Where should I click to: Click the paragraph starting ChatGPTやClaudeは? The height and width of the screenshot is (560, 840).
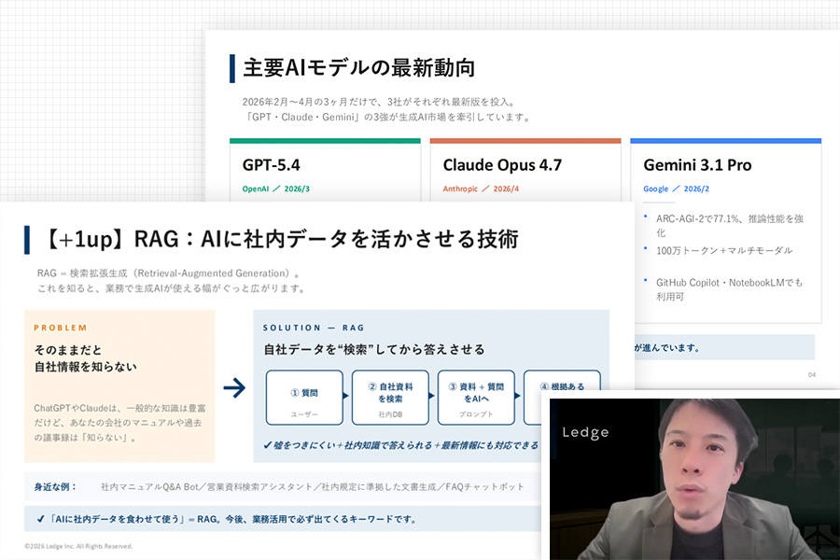[x=119, y=423]
